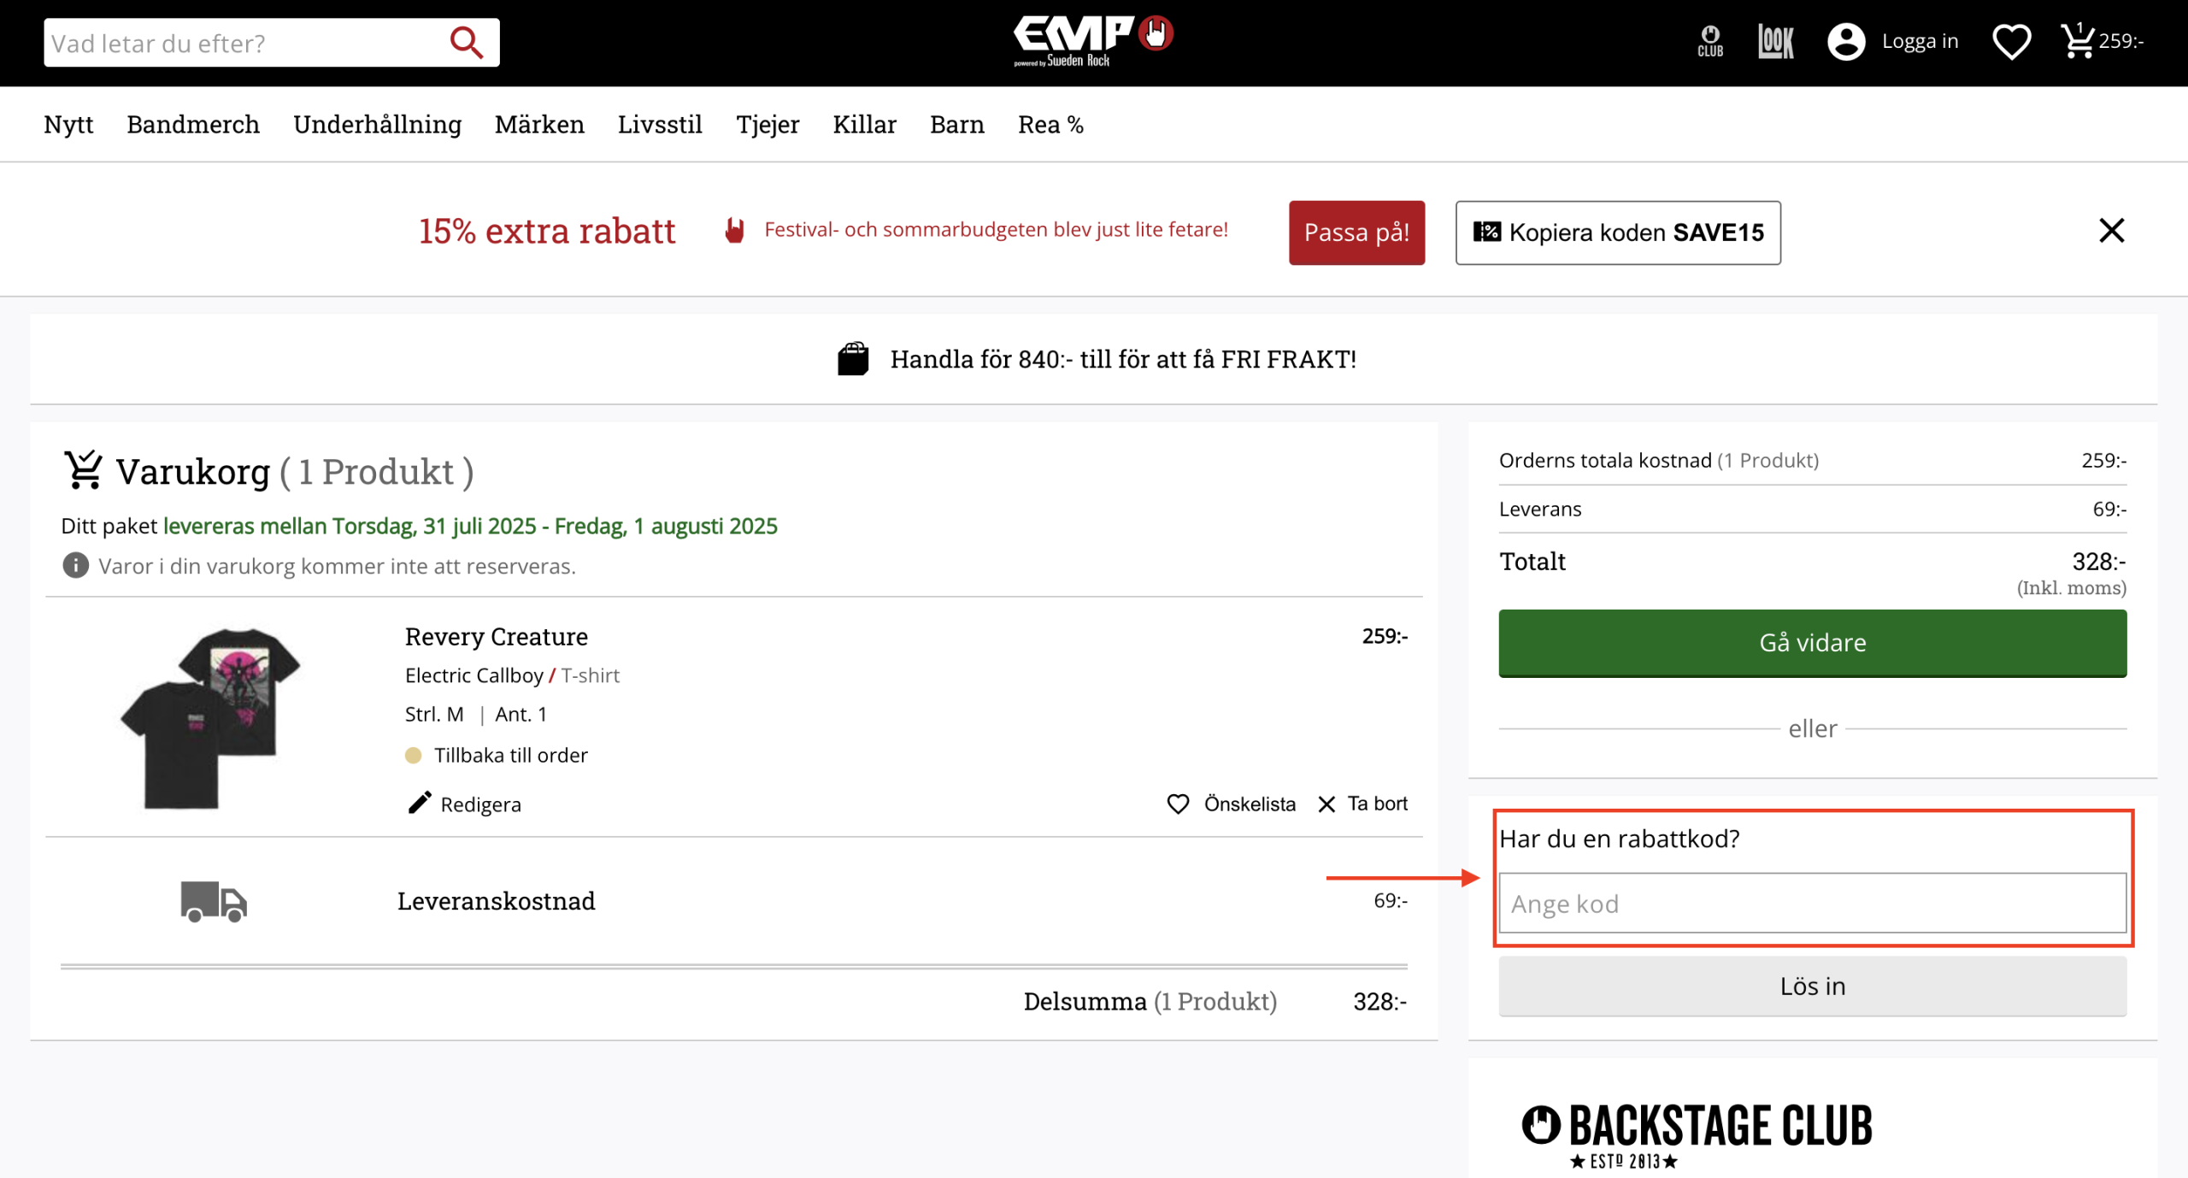
Task: Click the Ta bort text link
Action: (1377, 804)
